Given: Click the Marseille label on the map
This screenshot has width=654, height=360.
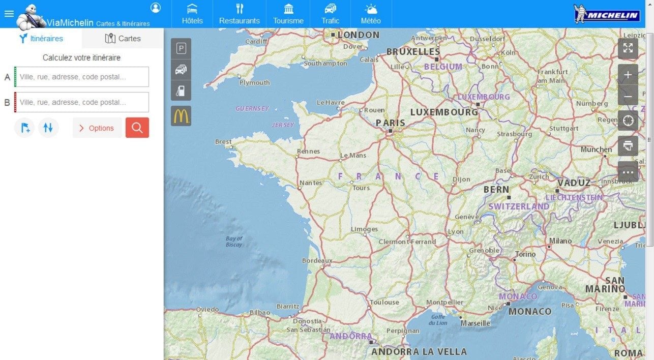Looking at the screenshot, I should click(475, 323).
